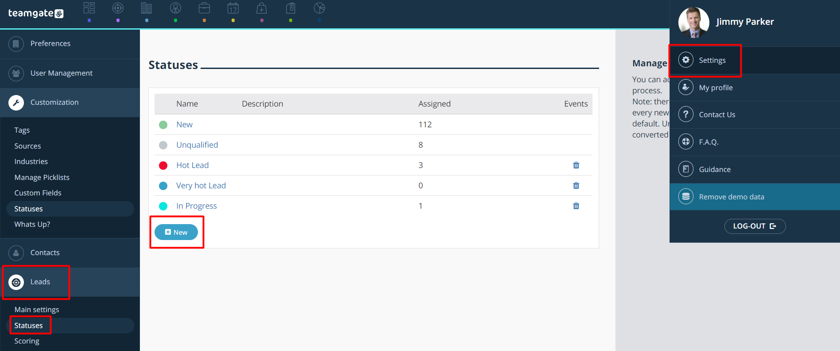Collapse the Leads section

[70, 282]
